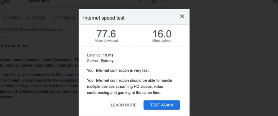The width and height of the screenshot is (278, 116).
Task: Click the LEARN MORE button
Action: [x=124, y=105]
